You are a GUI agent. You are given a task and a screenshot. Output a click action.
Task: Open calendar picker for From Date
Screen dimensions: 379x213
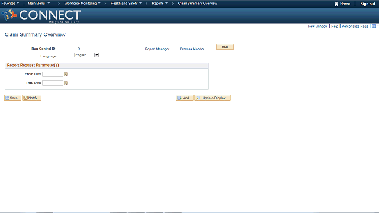66,74
